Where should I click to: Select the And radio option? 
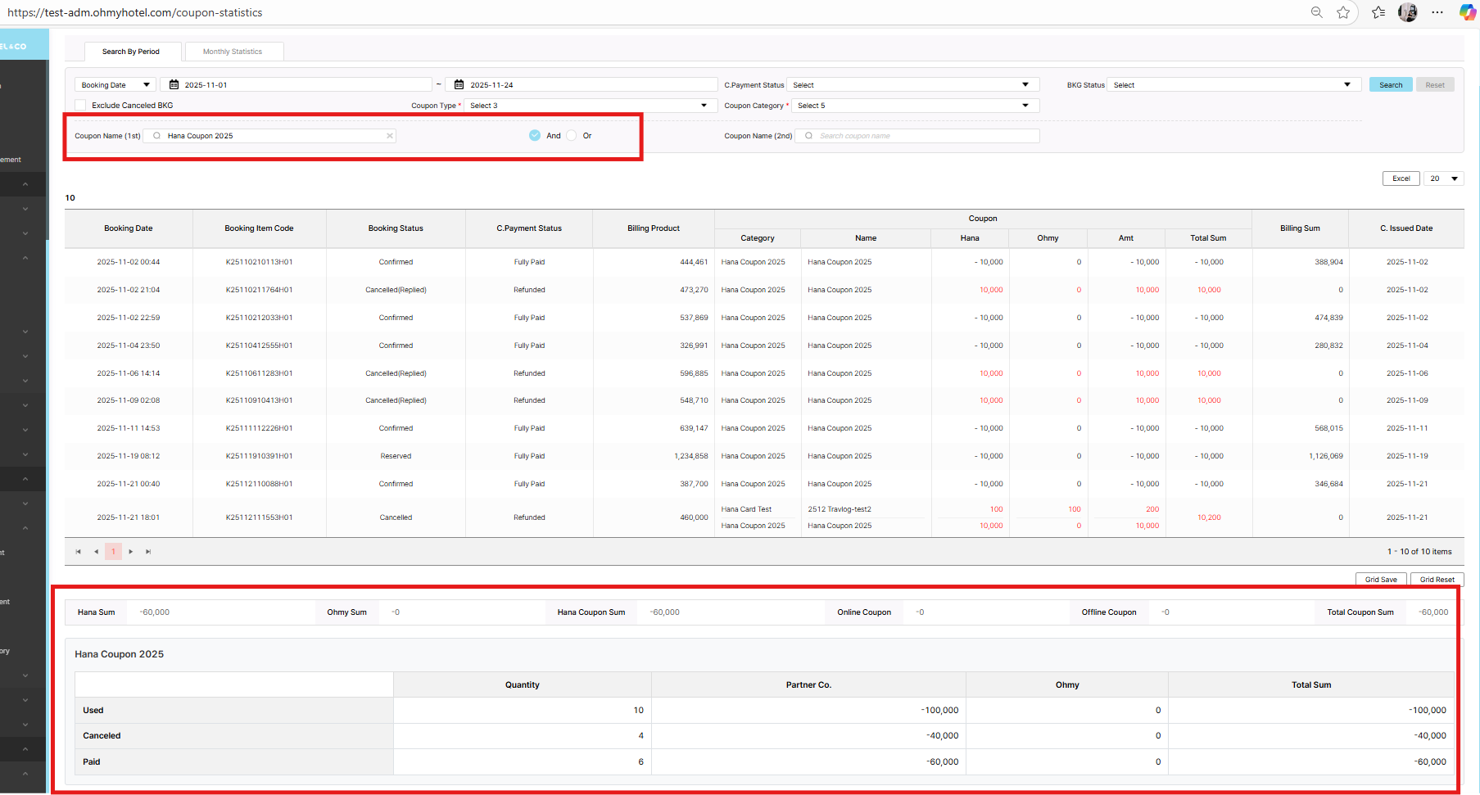[x=535, y=136]
